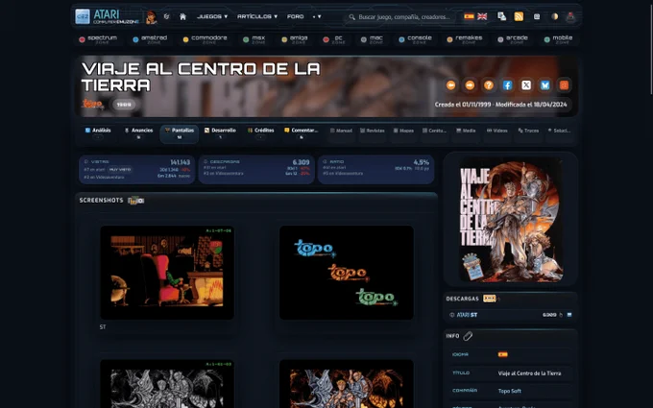
Task: Click the paperclip icon next to INFO
Action: pyautogui.click(x=468, y=336)
